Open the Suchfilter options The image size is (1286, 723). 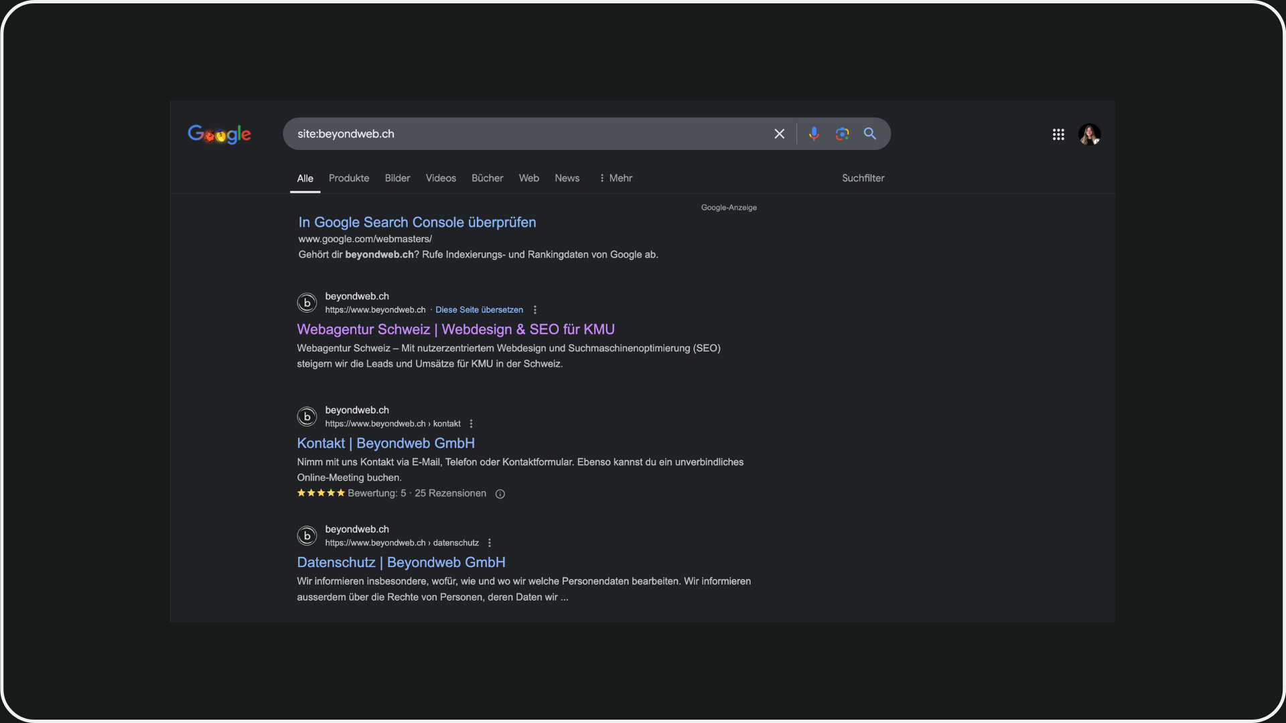[x=863, y=178]
